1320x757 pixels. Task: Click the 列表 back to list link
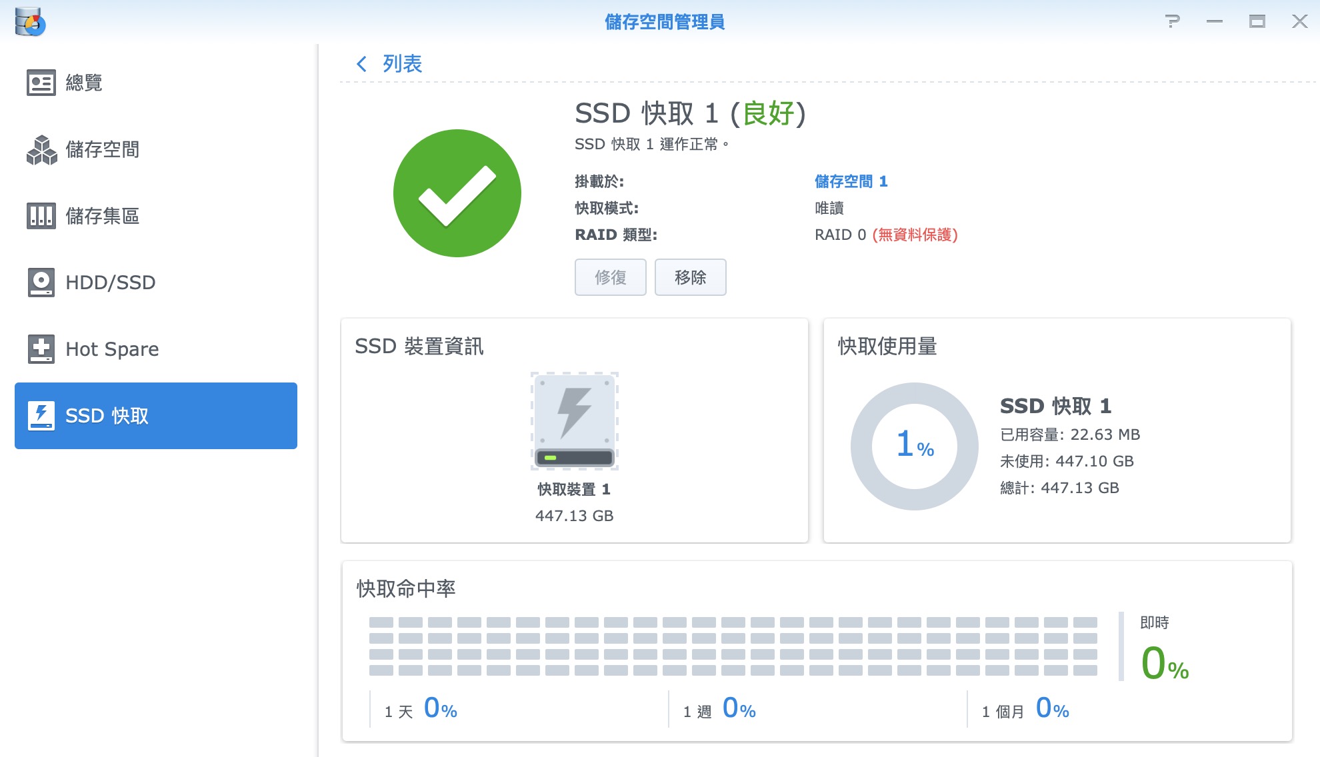click(402, 64)
